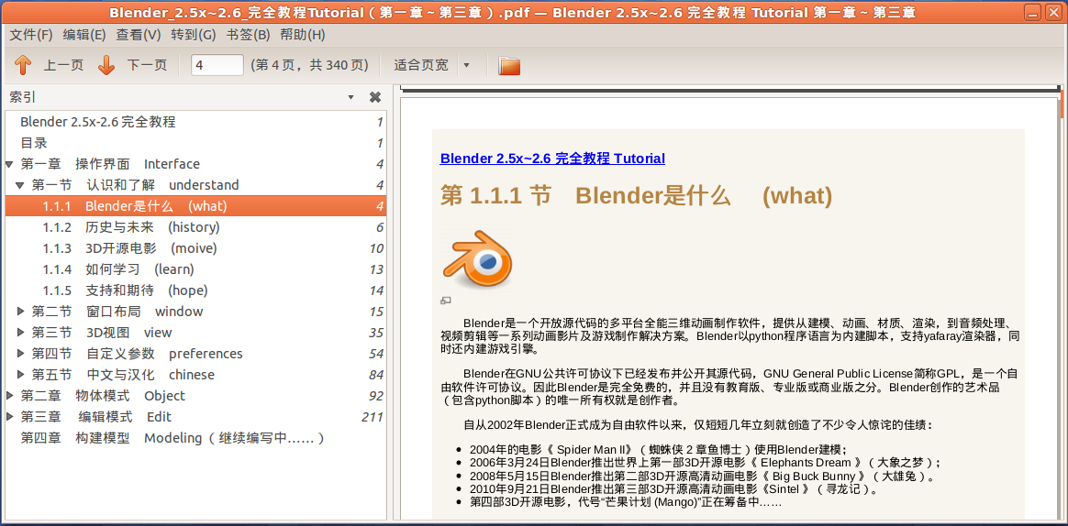Select 1.1.3 3D开源电影 (moive) entry
Screen dimensions: 1068x526
tap(195, 248)
